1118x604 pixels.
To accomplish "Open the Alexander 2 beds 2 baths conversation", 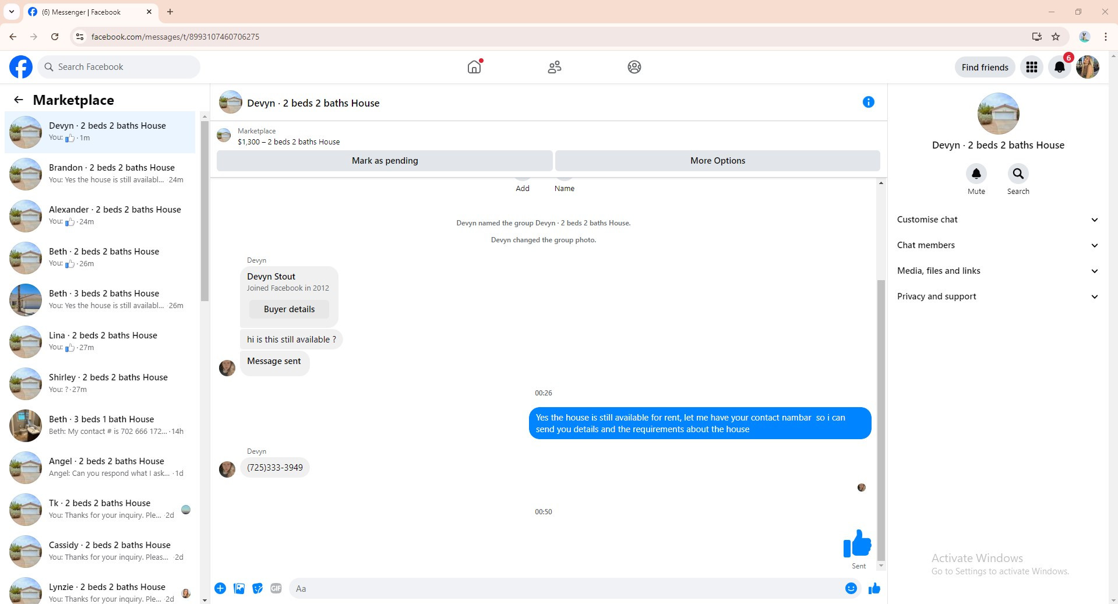I will coord(100,216).
